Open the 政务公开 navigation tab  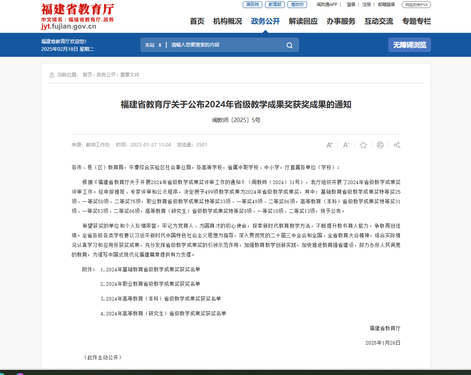pos(265,22)
